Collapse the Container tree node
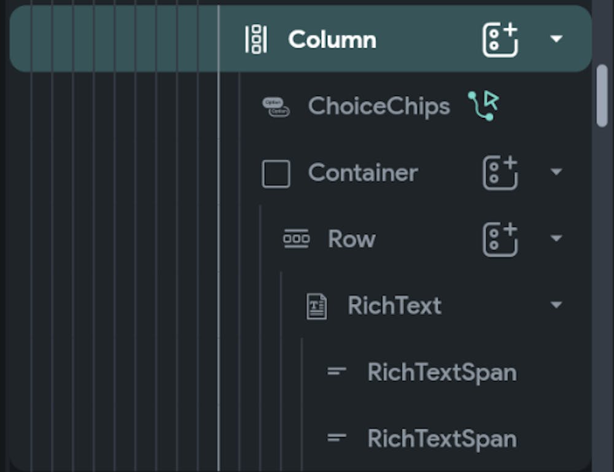Screen dimensions: 614x472 [x=556, y=172]
